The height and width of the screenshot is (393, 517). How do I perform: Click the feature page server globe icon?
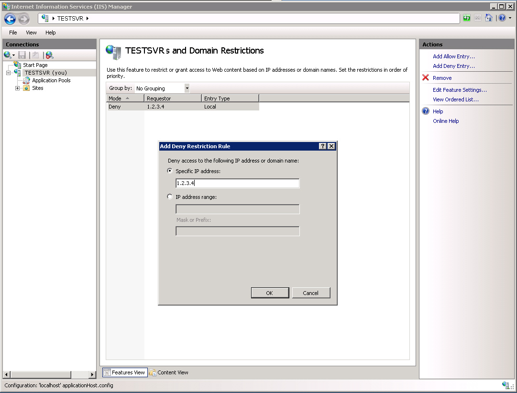coord(113,52)
